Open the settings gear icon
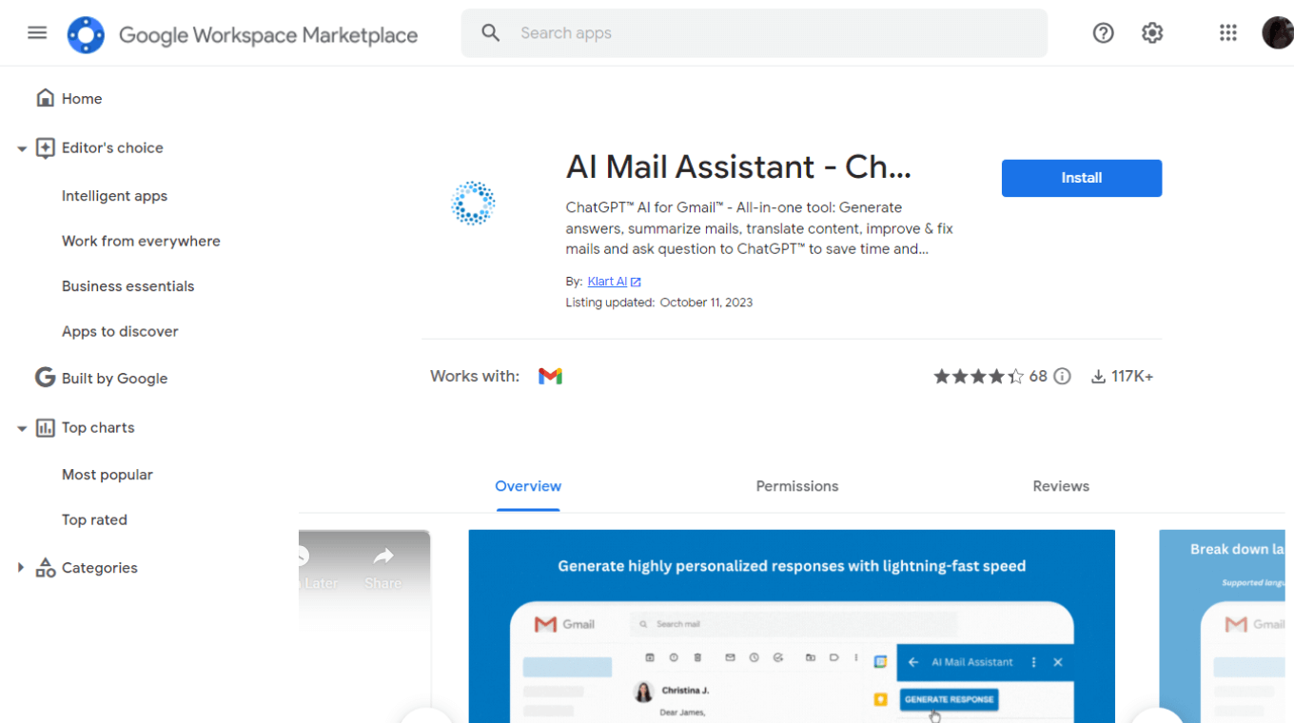The width and height of the screenshot is (1294, 723). [x=1152, y=33]
